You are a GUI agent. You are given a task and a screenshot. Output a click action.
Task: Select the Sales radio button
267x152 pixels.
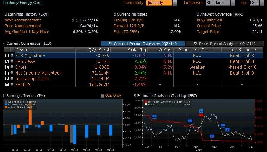[12, 67]
